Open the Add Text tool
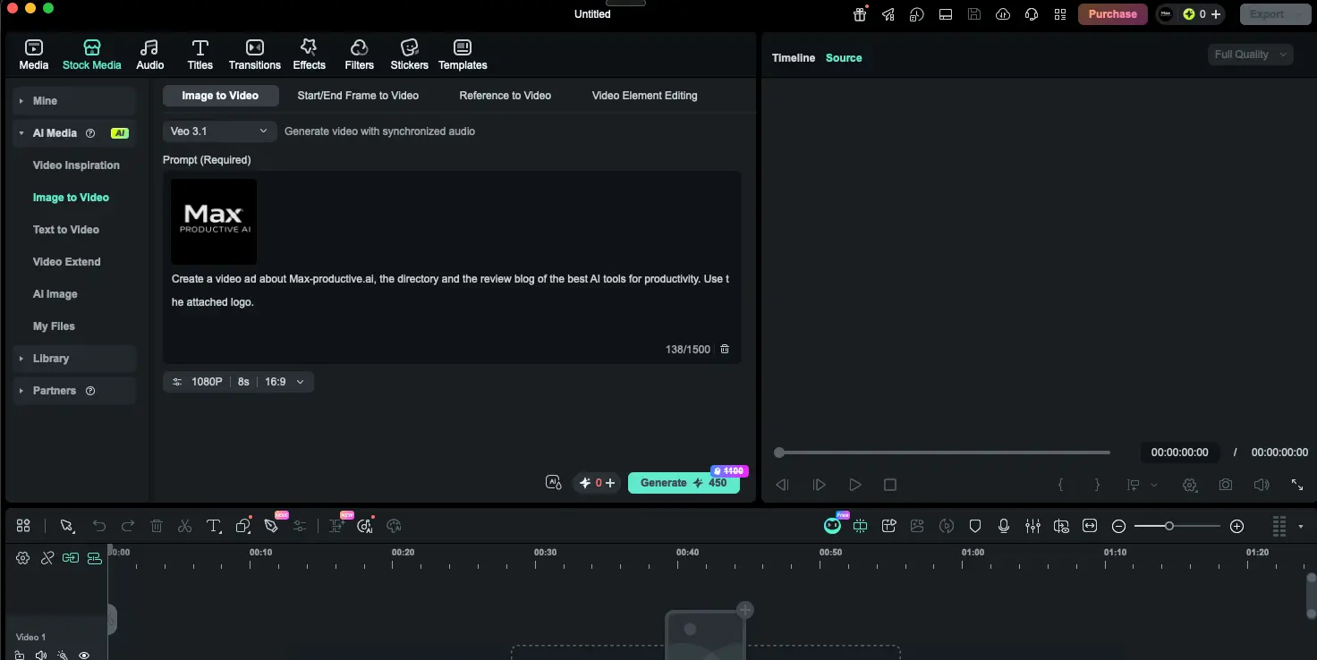The height and width of the screenshot is (660, 1317). coord(214,525)
